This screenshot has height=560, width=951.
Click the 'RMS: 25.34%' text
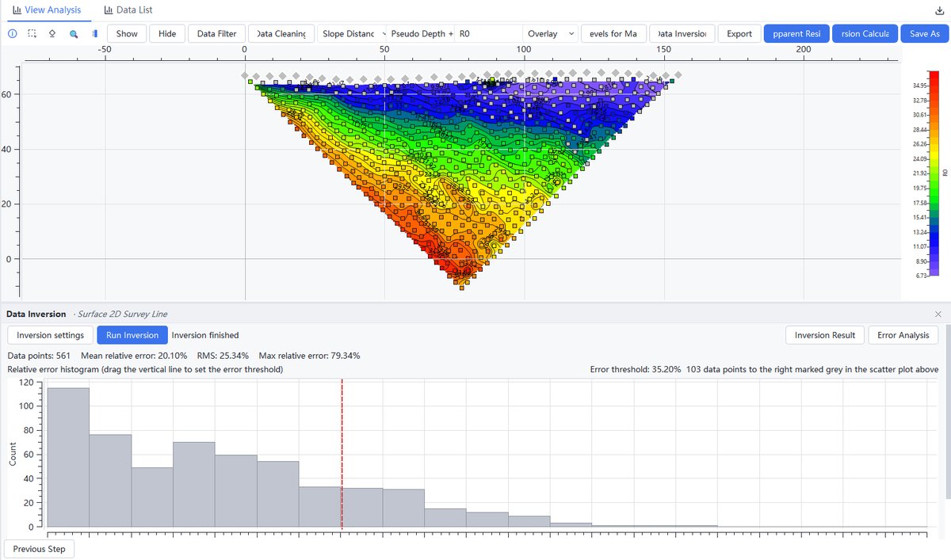(x=223, y=356)
